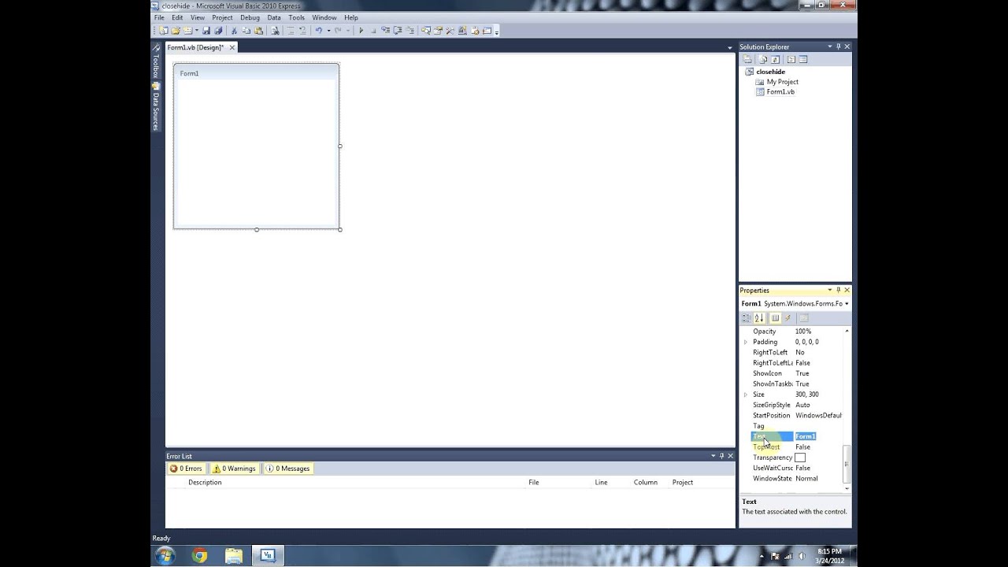Open Google Chrome from the taskbar

(198, 555)
